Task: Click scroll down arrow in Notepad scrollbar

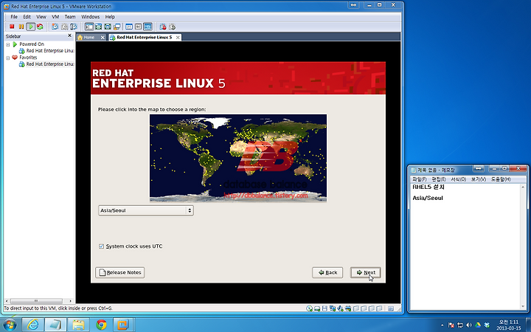Action: 523,306
